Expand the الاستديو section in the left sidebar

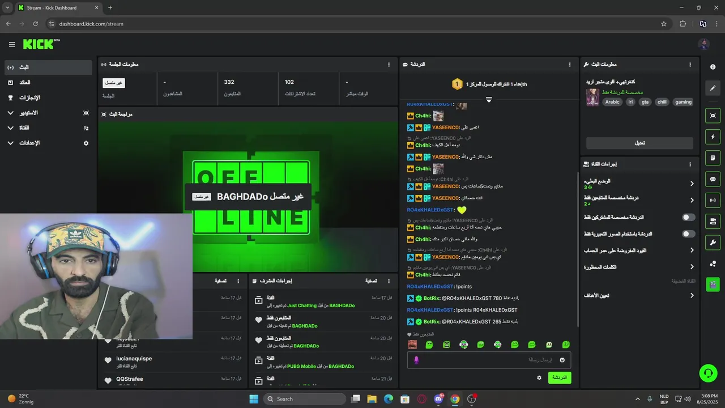[x=48, y=113]
